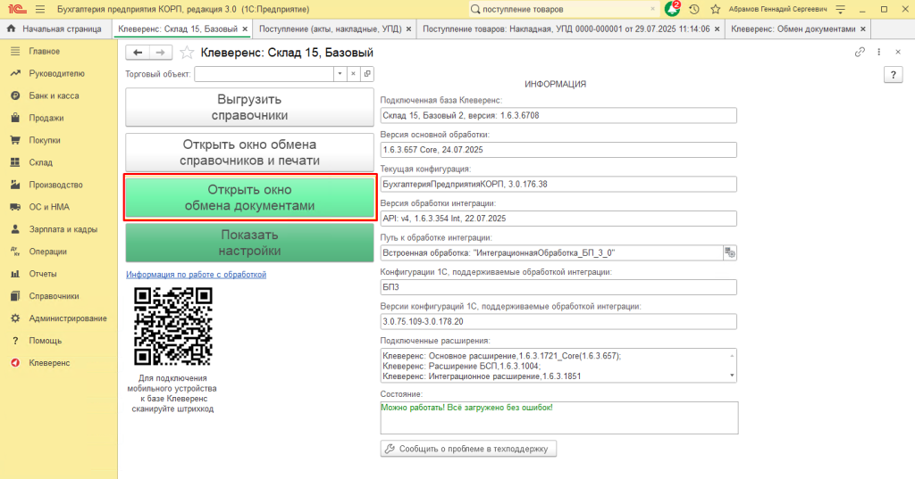Open the notifications bell icon
Viewport: 915px width, 479px height.
pyautogui.click(x=671, y=9)
